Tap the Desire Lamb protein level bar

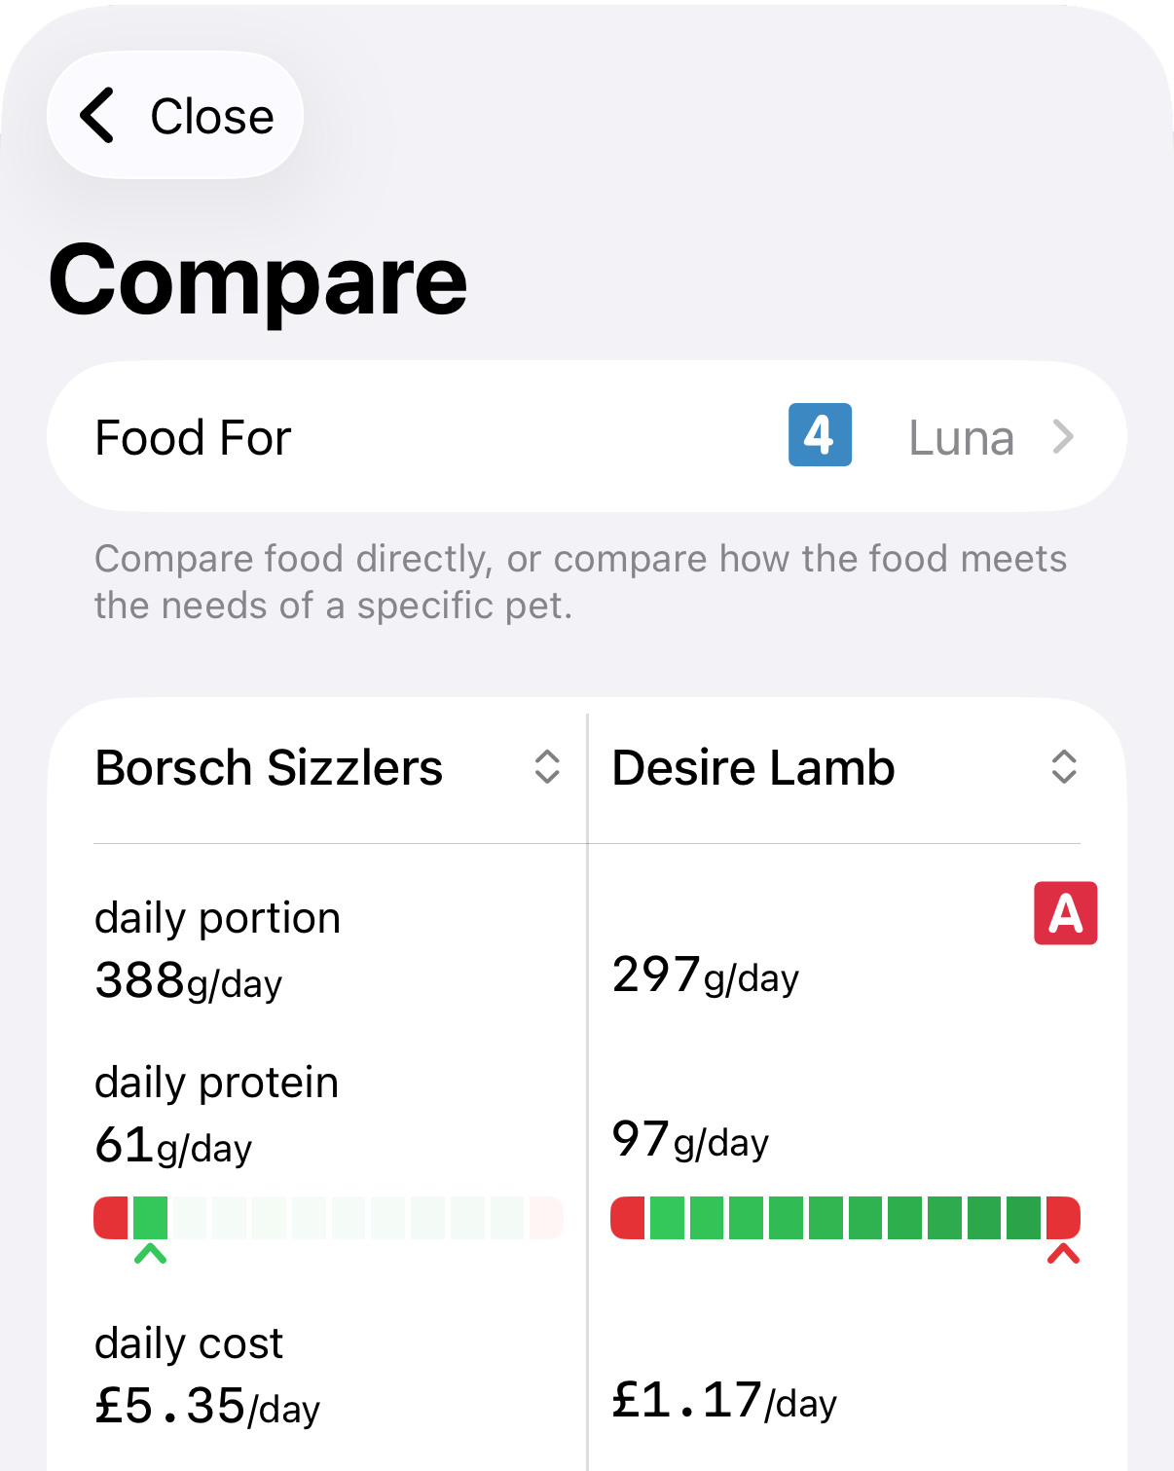pos(845,1218)
